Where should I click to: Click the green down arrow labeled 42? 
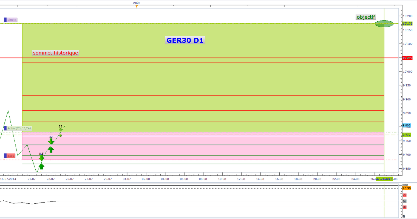point(51,141)
